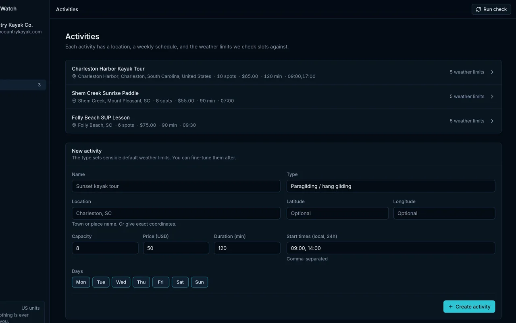Expand Shem Creek Sunrise Paddle row chevron
Image resolution: width=516 pixels, height=323 pixels.
492,96
